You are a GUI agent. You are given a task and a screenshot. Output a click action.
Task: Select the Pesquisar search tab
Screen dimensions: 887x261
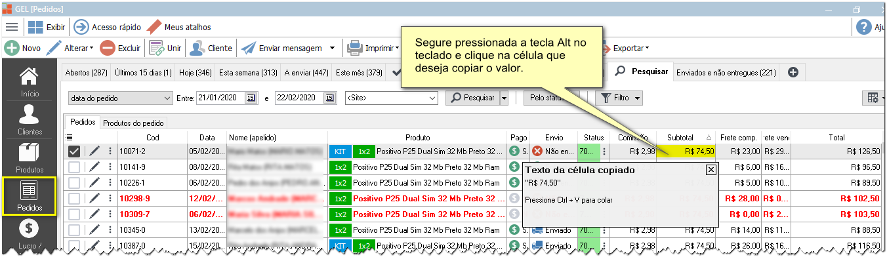pos(641,71)
